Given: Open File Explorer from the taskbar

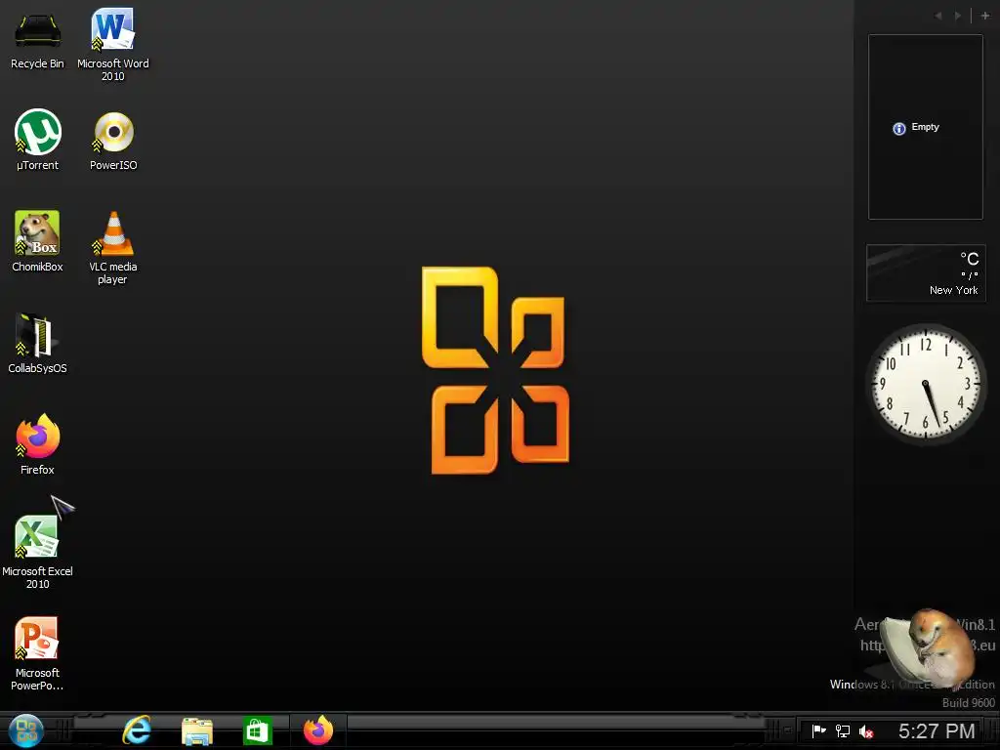Looking at the screenshot, I should 197,730.
